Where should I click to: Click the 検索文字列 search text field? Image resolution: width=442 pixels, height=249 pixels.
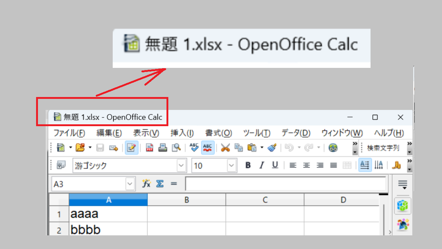coord(383,148)
